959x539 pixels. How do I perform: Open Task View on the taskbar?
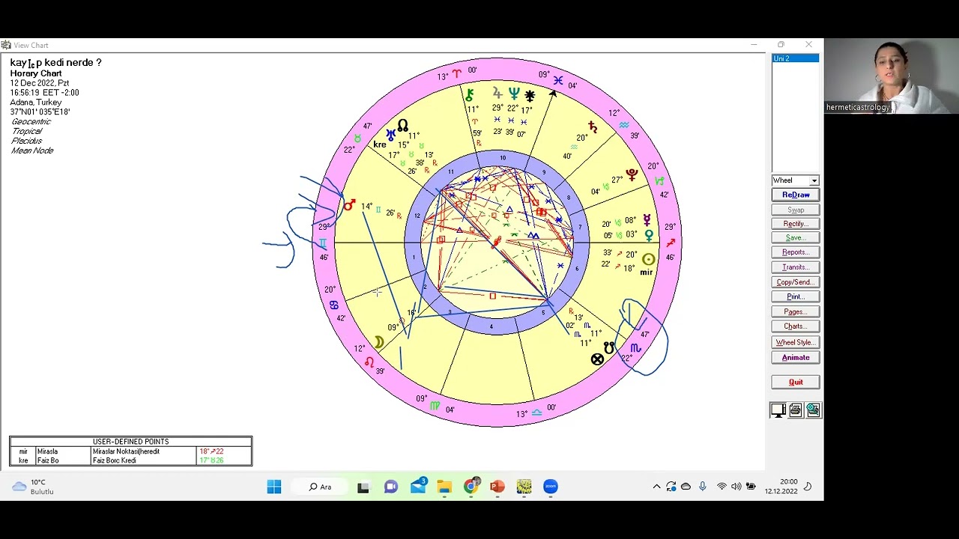click(x=363, y=487)
